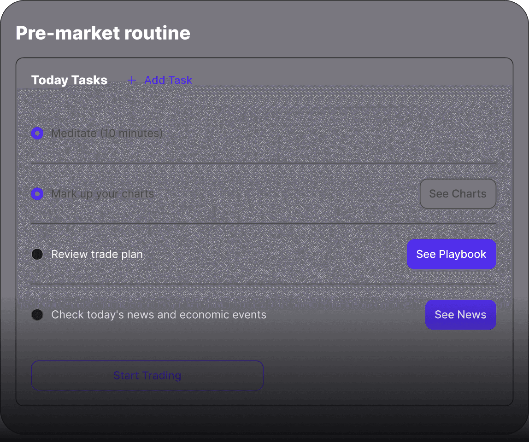Open the See Playbook button
The width and height of the screenshot is (529, 442).
click(x=452, y=254)
